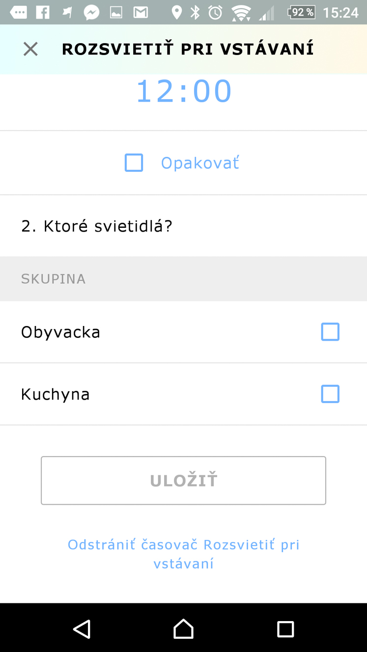Tap the Android home navigation icon
This screenshot has width=367, height=652.
coord(183,629)
